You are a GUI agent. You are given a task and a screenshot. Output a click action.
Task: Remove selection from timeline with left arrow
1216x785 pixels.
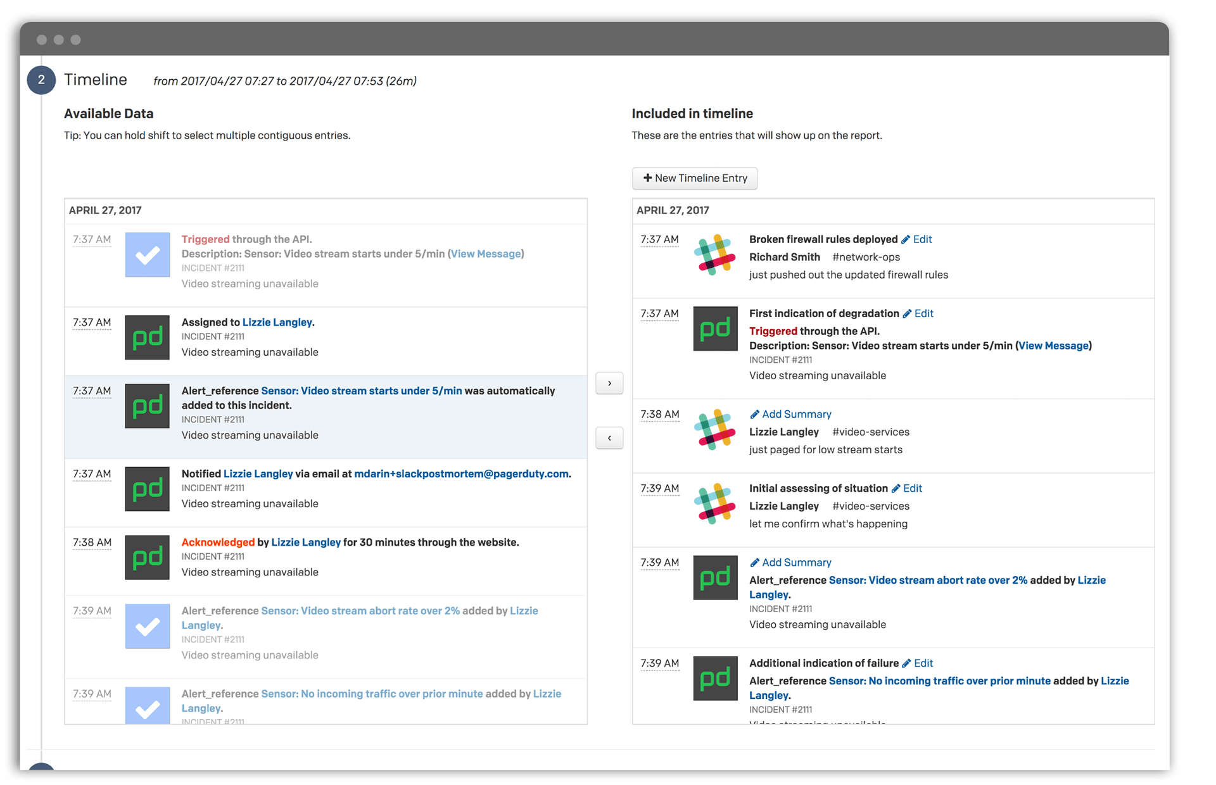(609, 438)
